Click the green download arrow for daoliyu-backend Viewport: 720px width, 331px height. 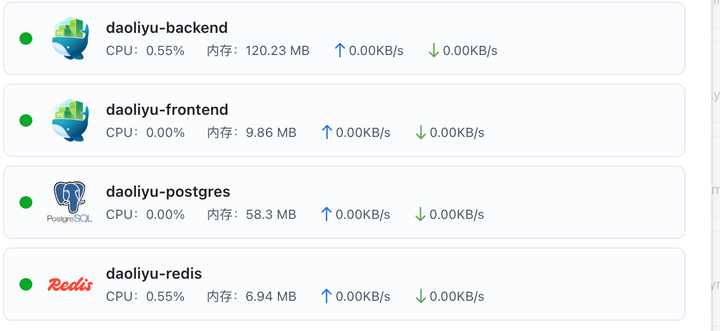coord(433,51)
